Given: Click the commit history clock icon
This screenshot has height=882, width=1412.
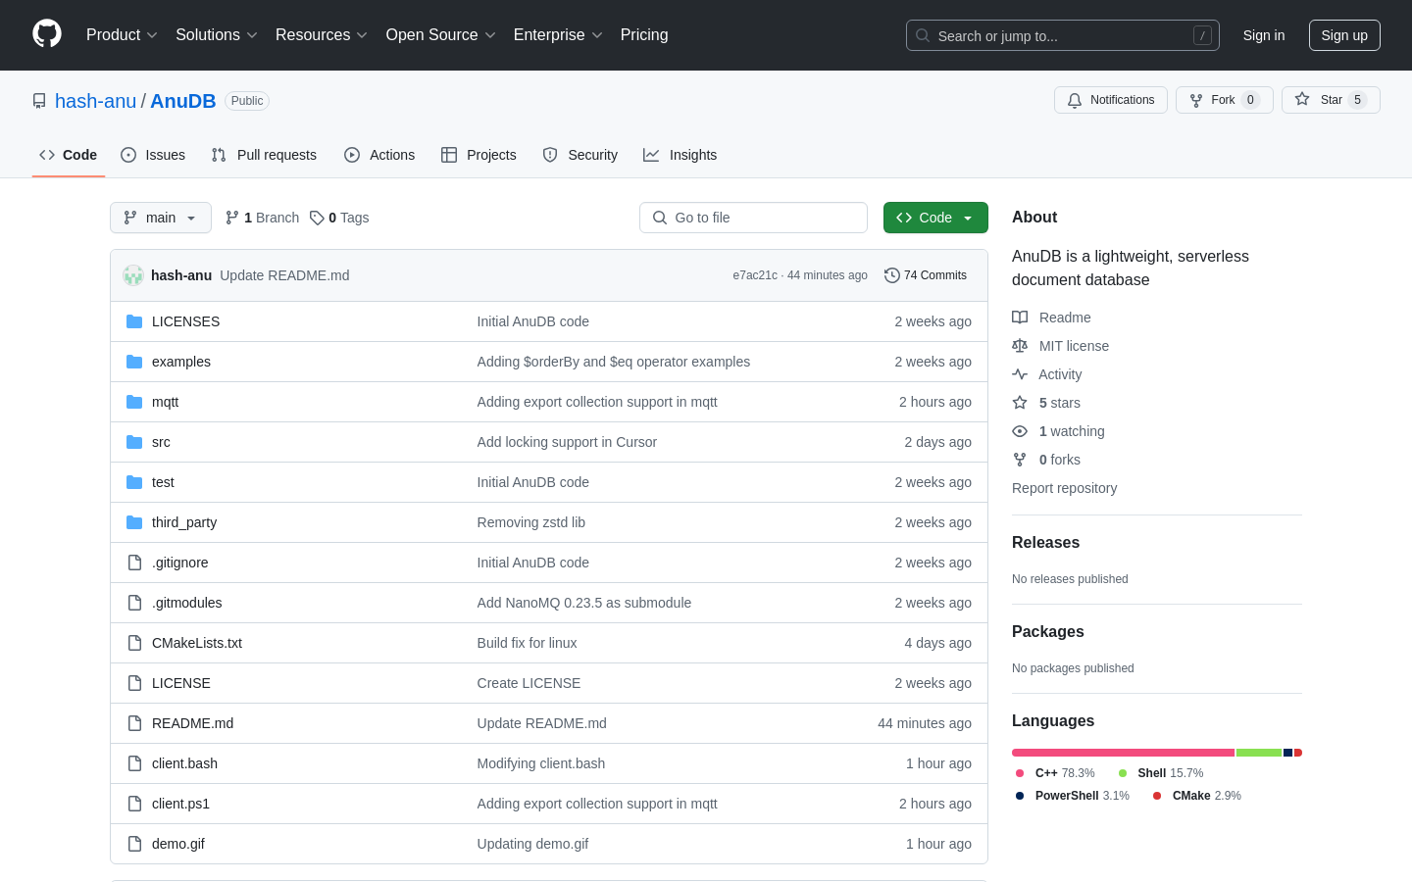Looking at the screenshot, I should (891, 275).
